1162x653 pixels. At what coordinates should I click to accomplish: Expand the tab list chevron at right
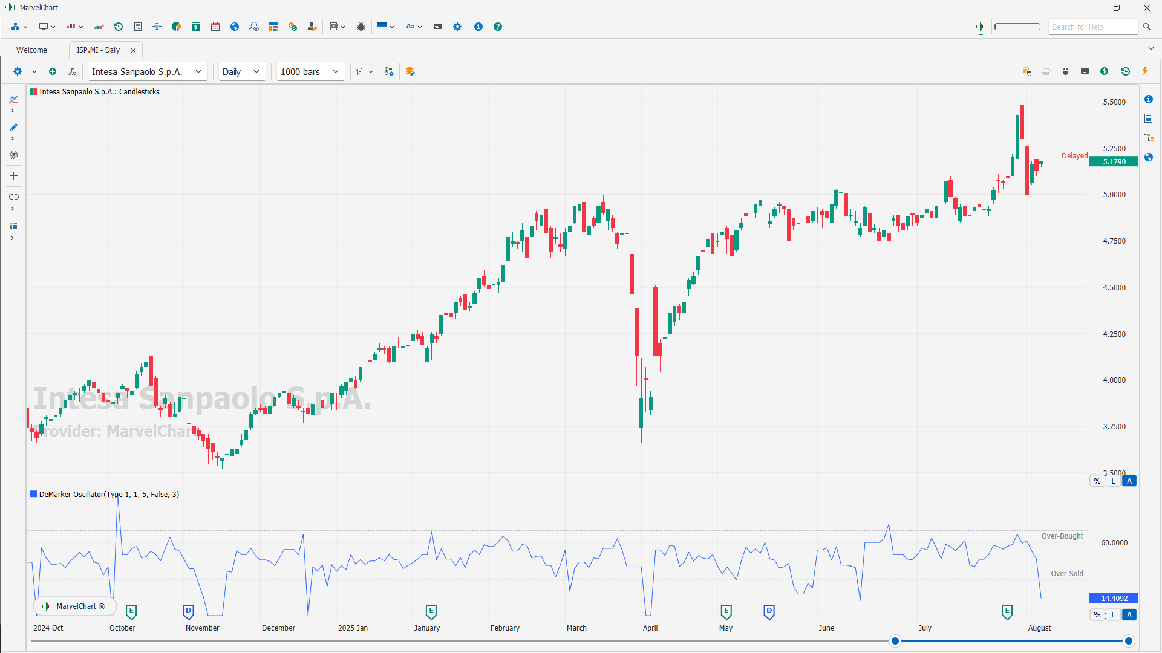click(1151, 49)
